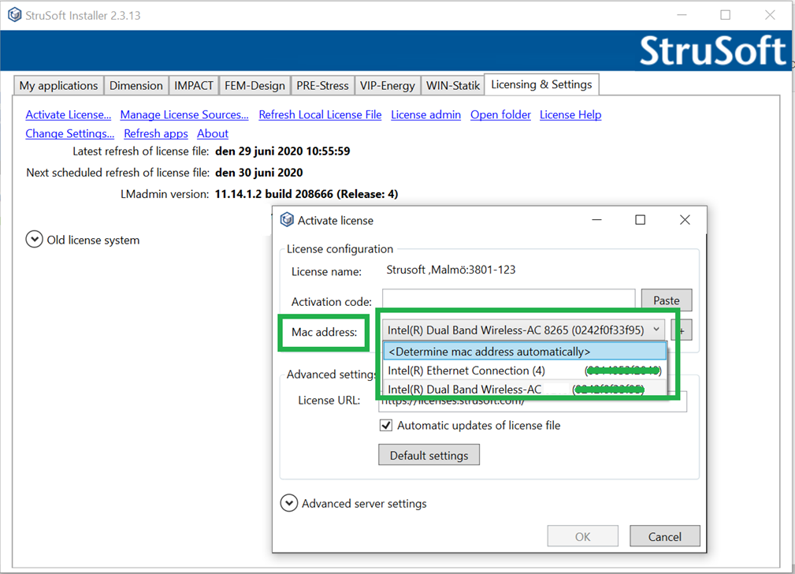Close the Activate license dialog

tap(685, 220)
